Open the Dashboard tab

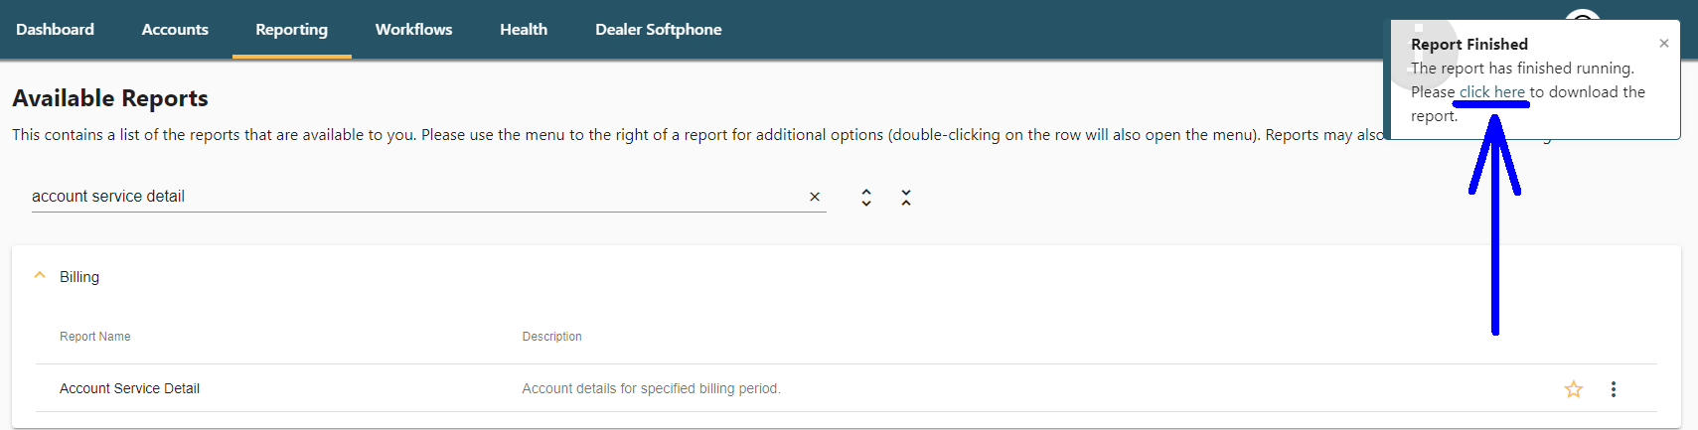click(x=55, y=30)
